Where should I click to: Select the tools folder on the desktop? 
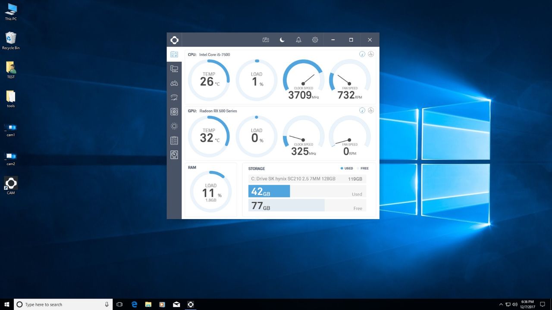(11, 99)
